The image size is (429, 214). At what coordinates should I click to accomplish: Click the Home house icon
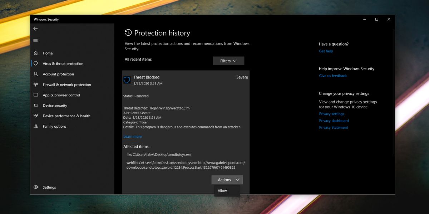(35, 53)
